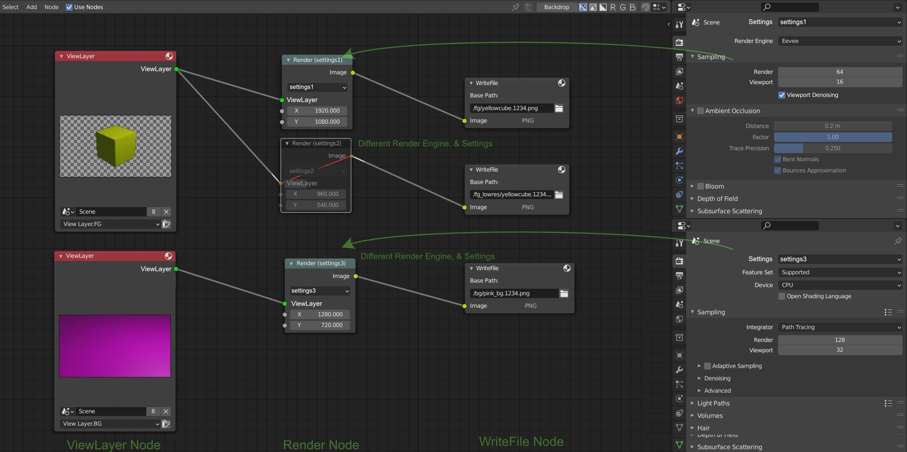Open the Integrator Path Tracing dropdown
Image resolution: width=907 pixels, height=452 pixels.
(x=840, y=327)
